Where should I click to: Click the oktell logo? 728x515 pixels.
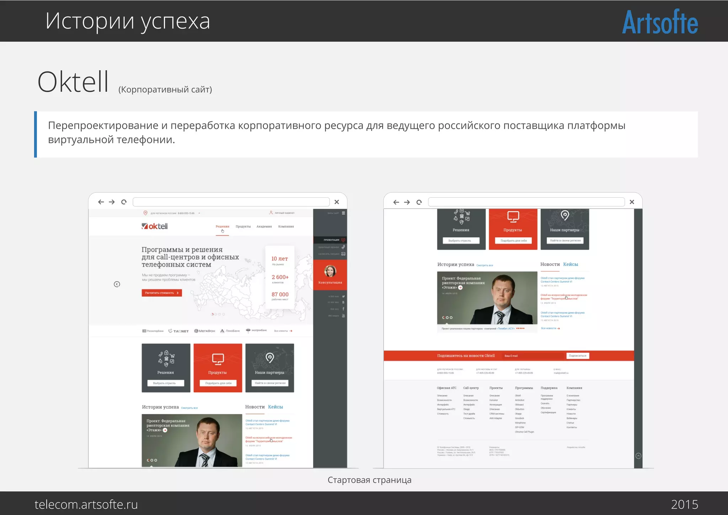155,226
